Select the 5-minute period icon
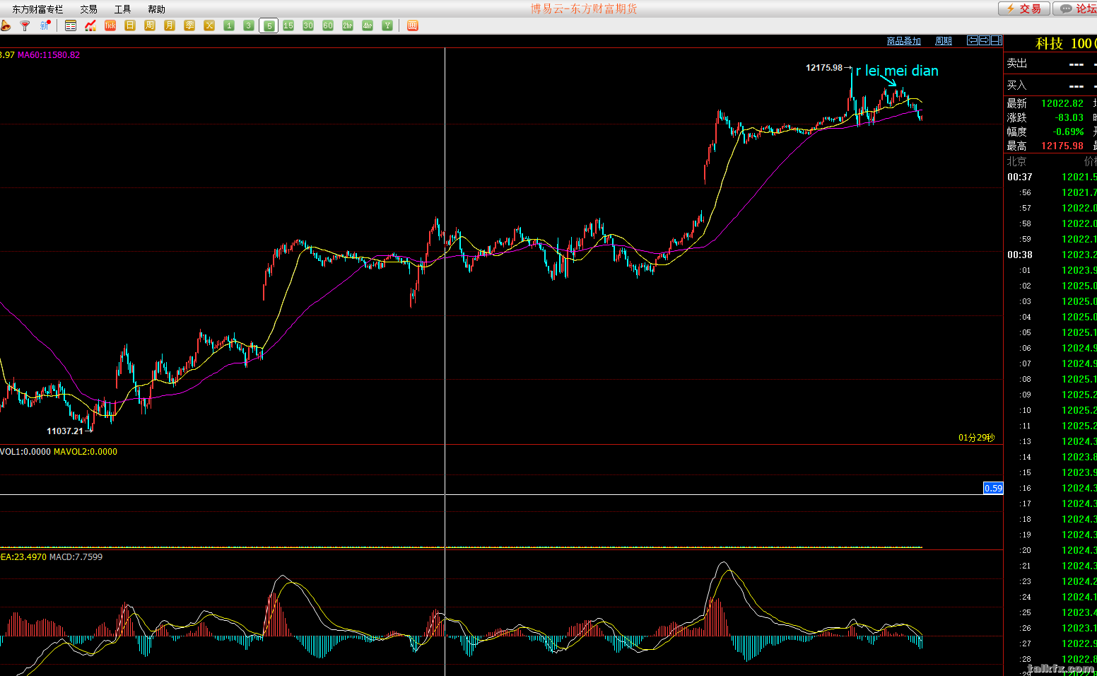Image resolution: width=1097 pixels, height=676 pixels. [269, 25]
